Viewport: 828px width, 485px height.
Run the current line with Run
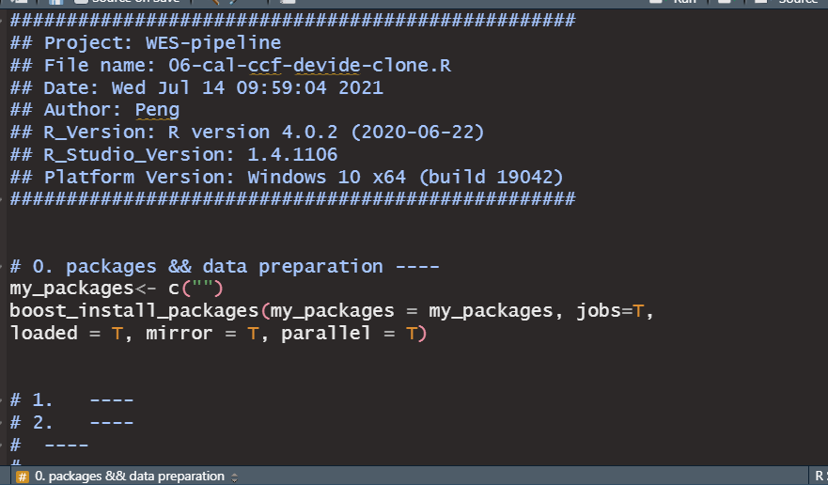[678, 2]
